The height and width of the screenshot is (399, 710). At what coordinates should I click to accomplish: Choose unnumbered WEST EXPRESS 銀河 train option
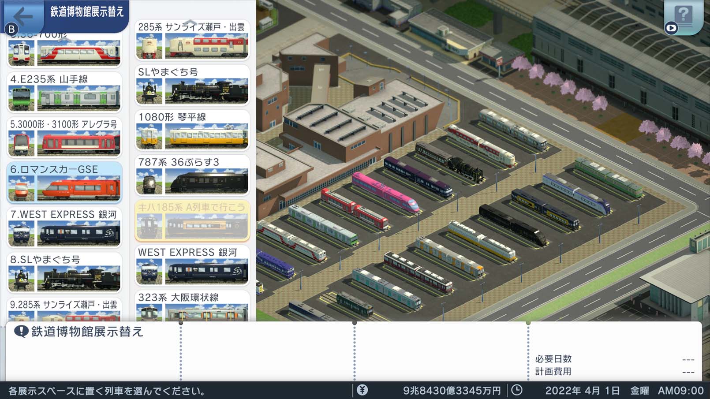click(x=192, y=265)
